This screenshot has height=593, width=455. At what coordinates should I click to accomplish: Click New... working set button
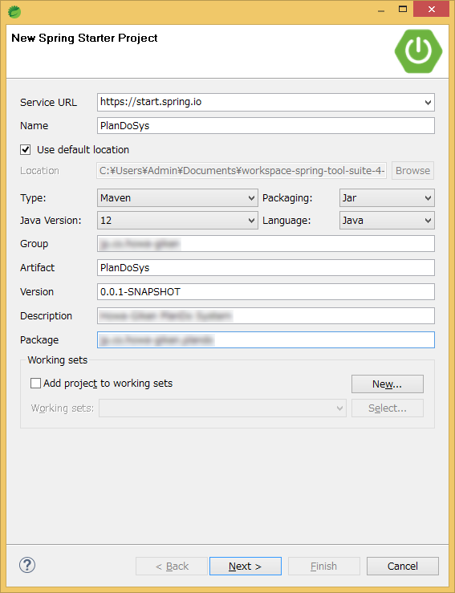(x=388, y=384)
